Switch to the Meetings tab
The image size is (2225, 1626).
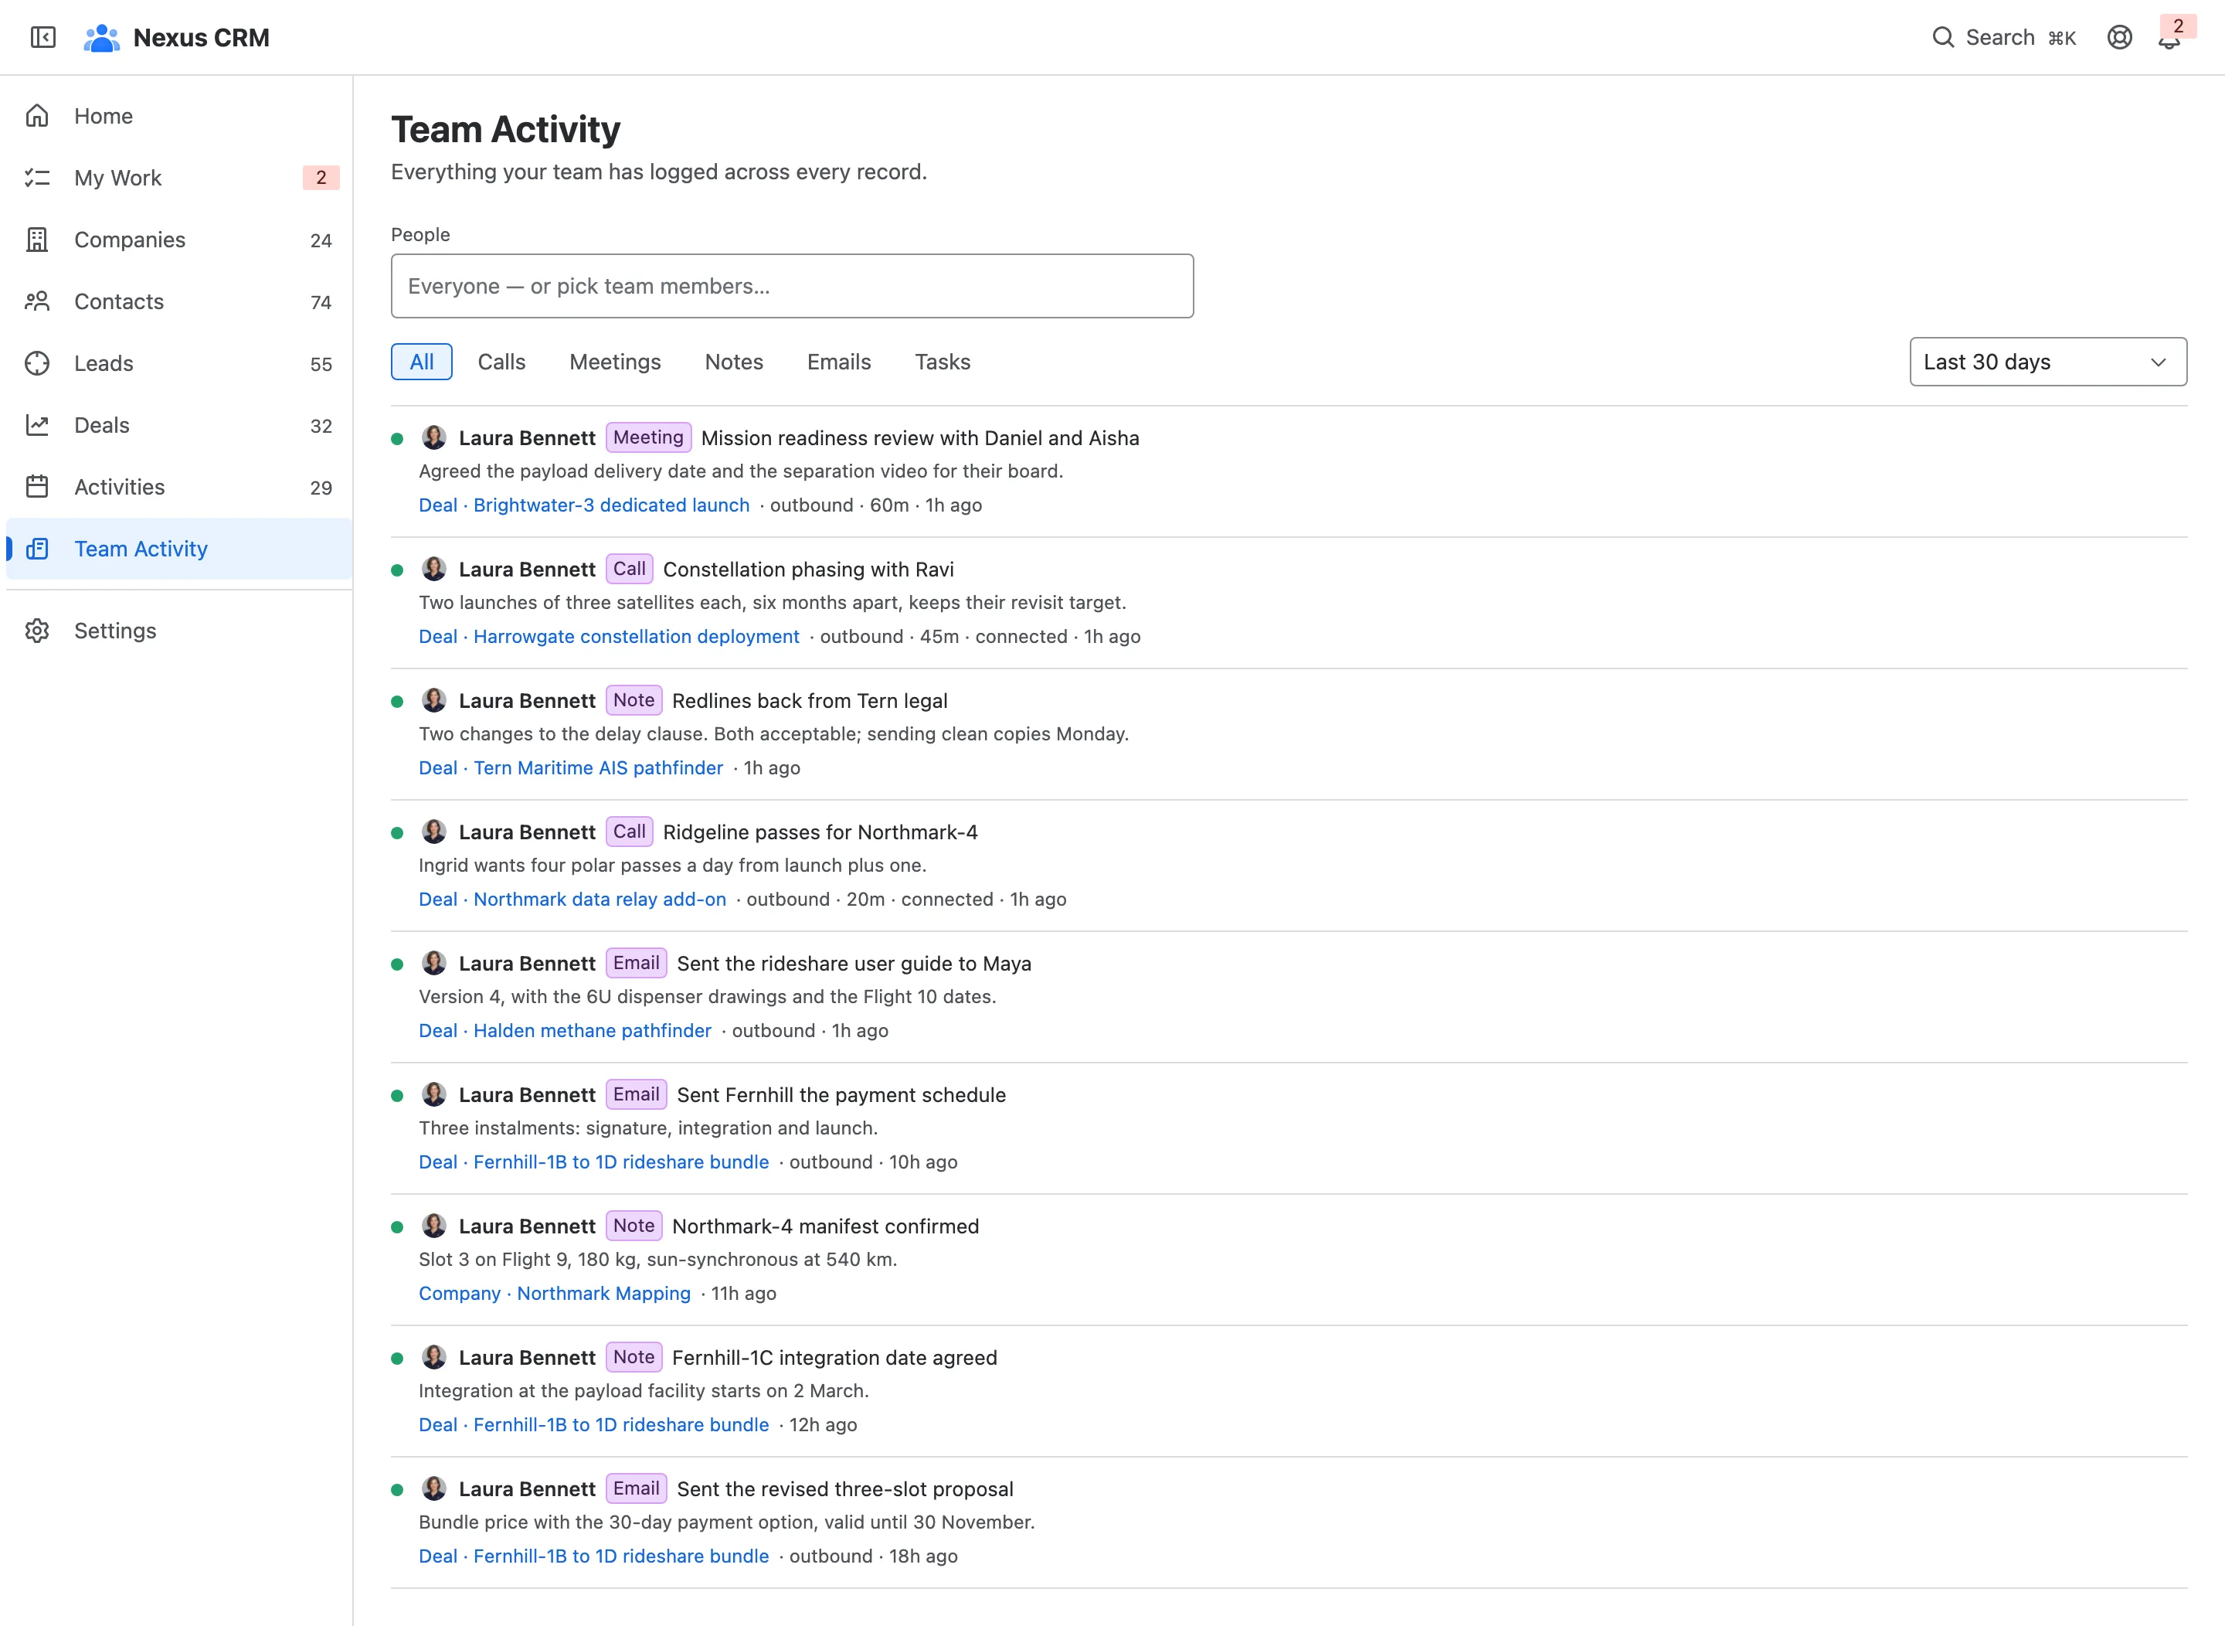pos(615,362)
